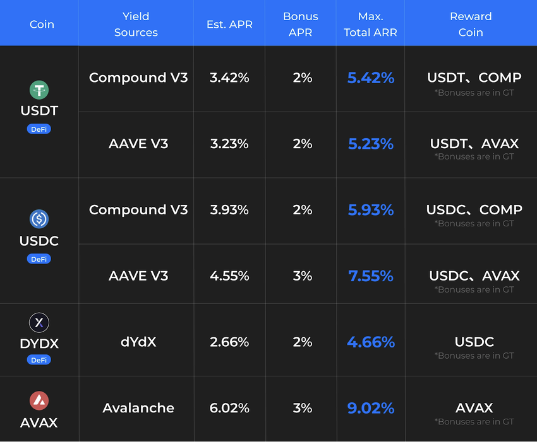Select the Avalanche yield source
Viewport: 537px width, 442px height.
[x=138, y=408]
